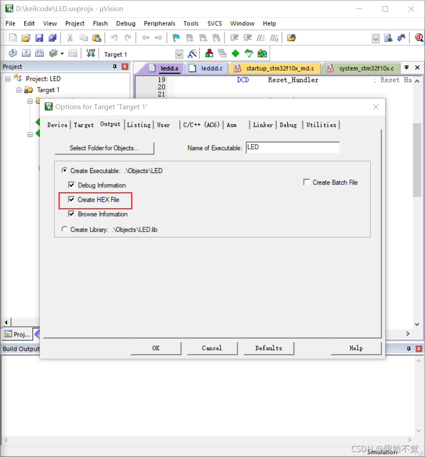Image resolution: width=425 pixels, height=457 pixels.
Task: Open Options for Target wand icon
Action: (x=192, y=53)
